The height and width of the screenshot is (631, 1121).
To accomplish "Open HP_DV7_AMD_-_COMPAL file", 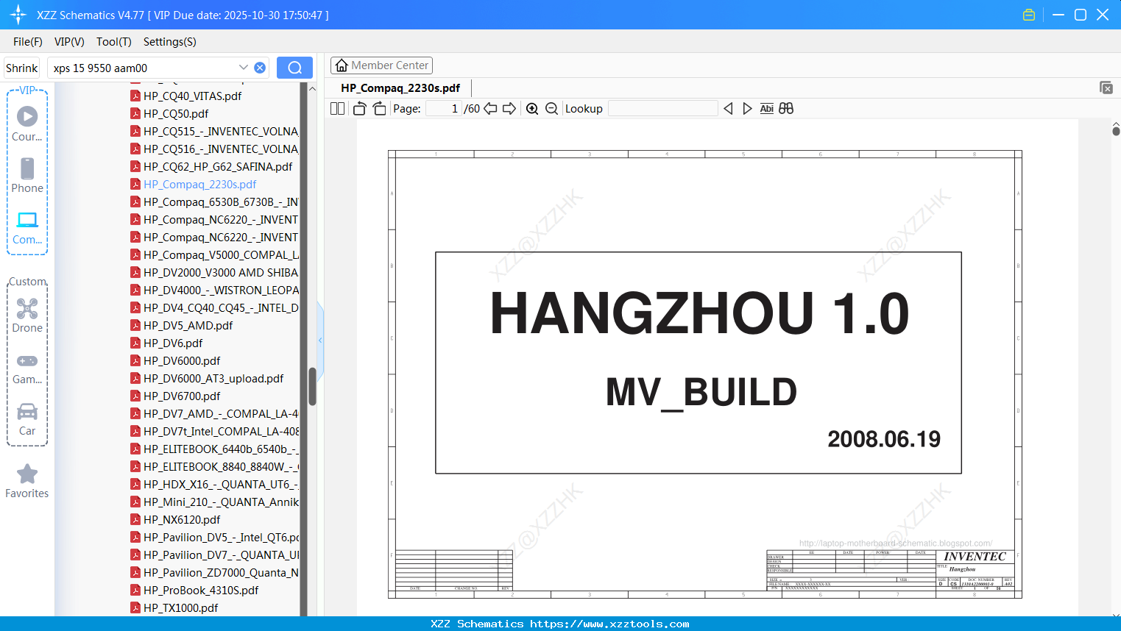I will 214,413.
